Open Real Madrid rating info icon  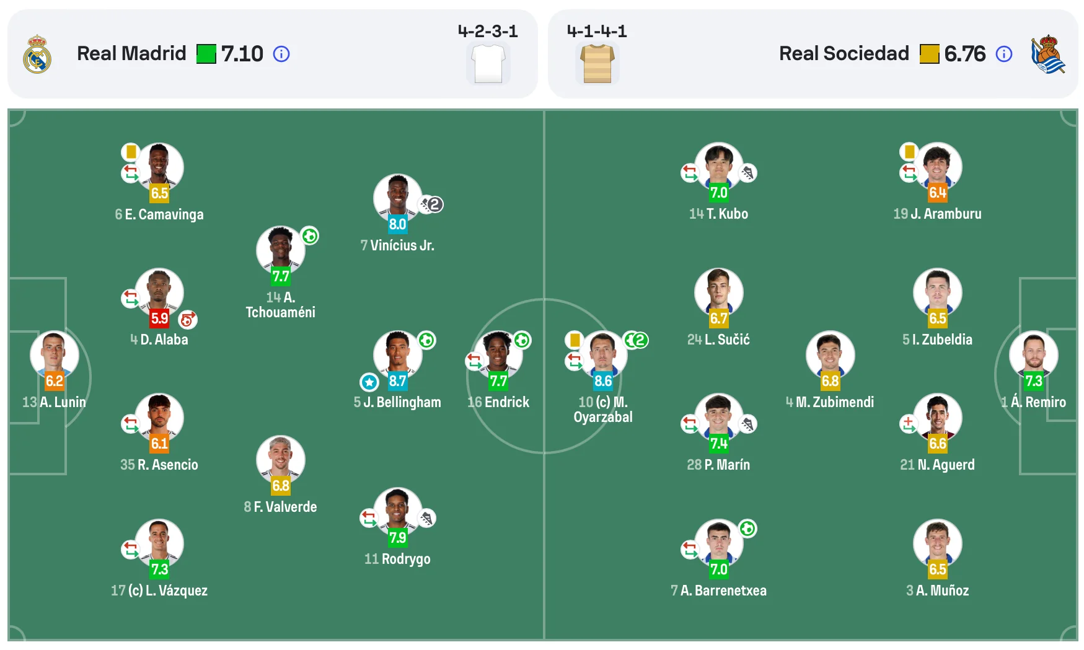click(281, 54)
